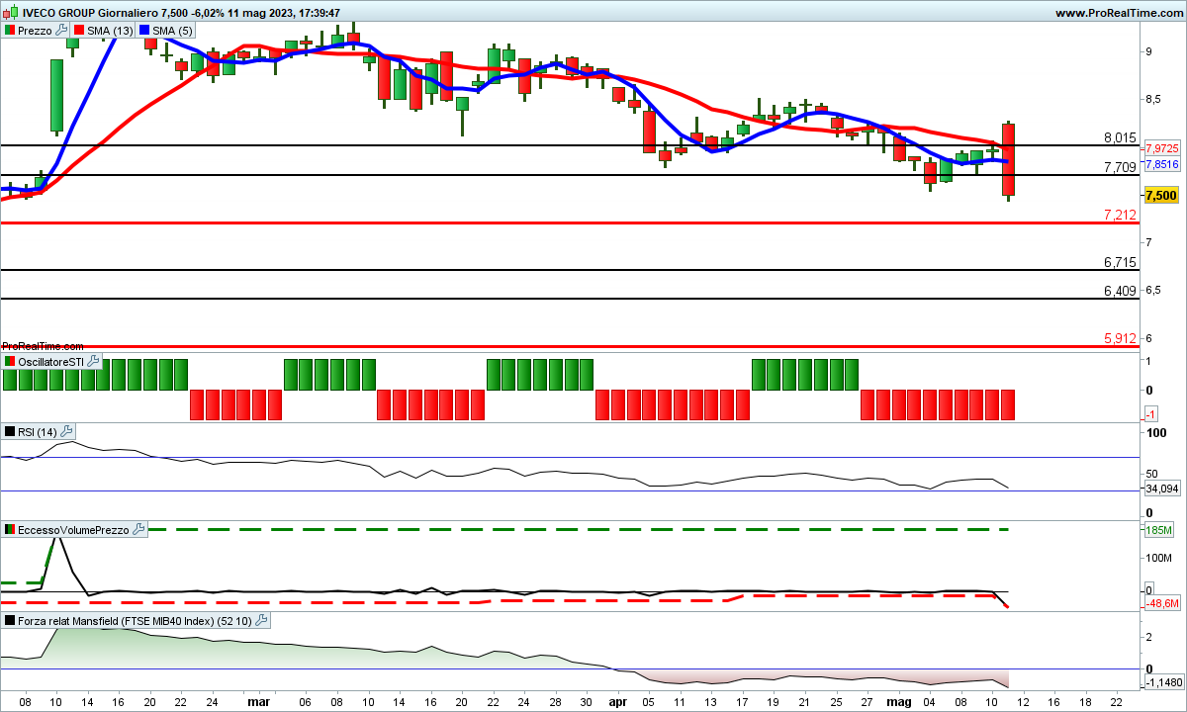Click the 6,5 price axis tick
The width and height of the screenshot is (1187, 712).
pyautogui.click(x=1153, y=290)
